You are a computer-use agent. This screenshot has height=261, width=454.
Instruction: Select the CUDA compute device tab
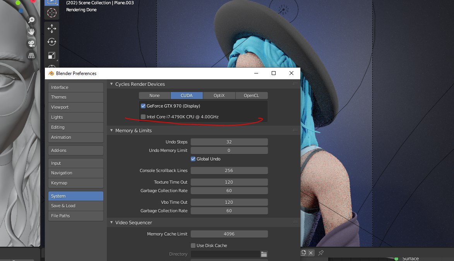tap(187, 96)
